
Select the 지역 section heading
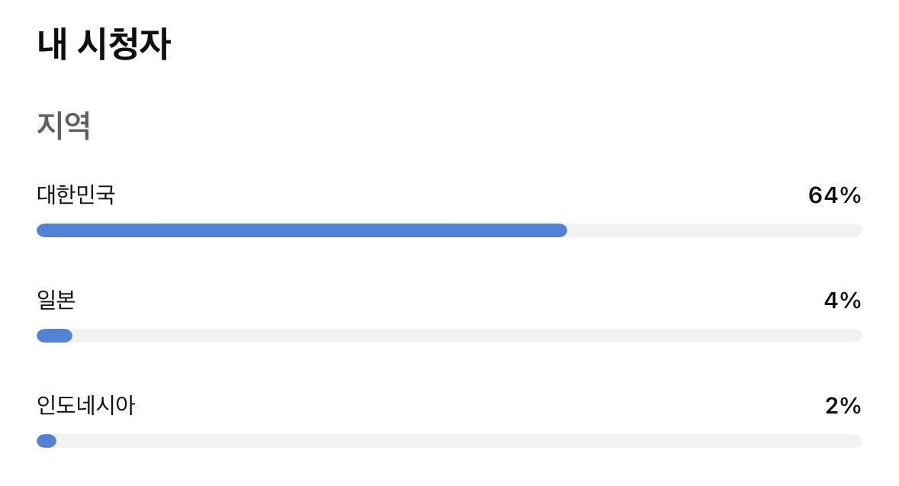point(64,126)
